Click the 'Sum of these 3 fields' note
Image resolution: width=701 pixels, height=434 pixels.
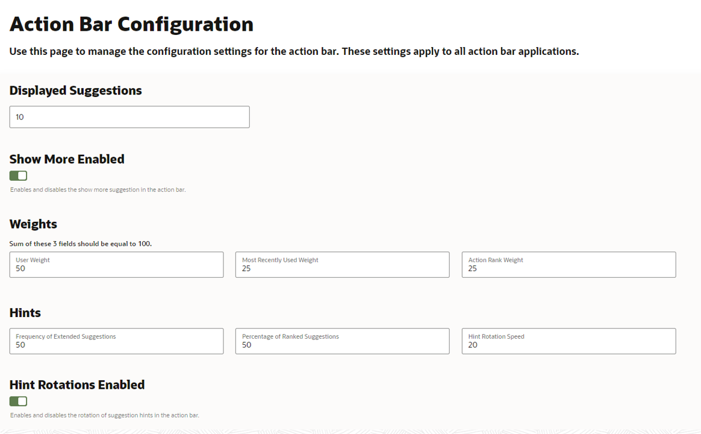point(81,244)
